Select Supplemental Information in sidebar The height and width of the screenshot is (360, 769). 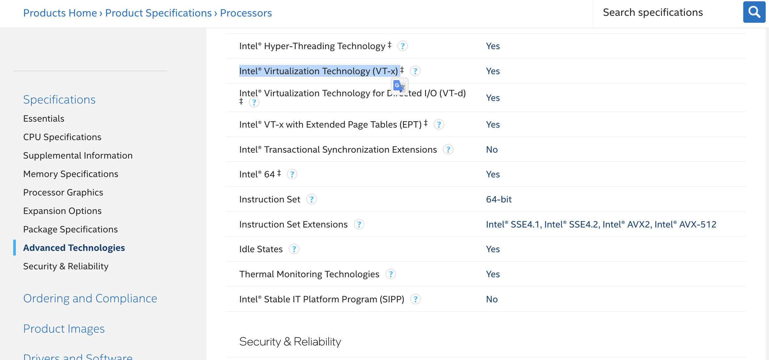click(x=78, y=155)
